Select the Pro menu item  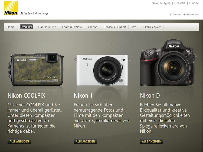134,27
